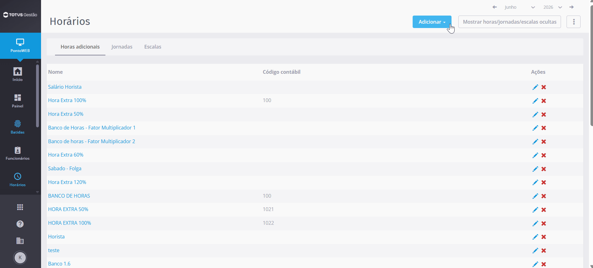Delete HORA EXTRA 100% code 1022 row
The height and width of the screenshot is (268, 593).
coord(544,223)
